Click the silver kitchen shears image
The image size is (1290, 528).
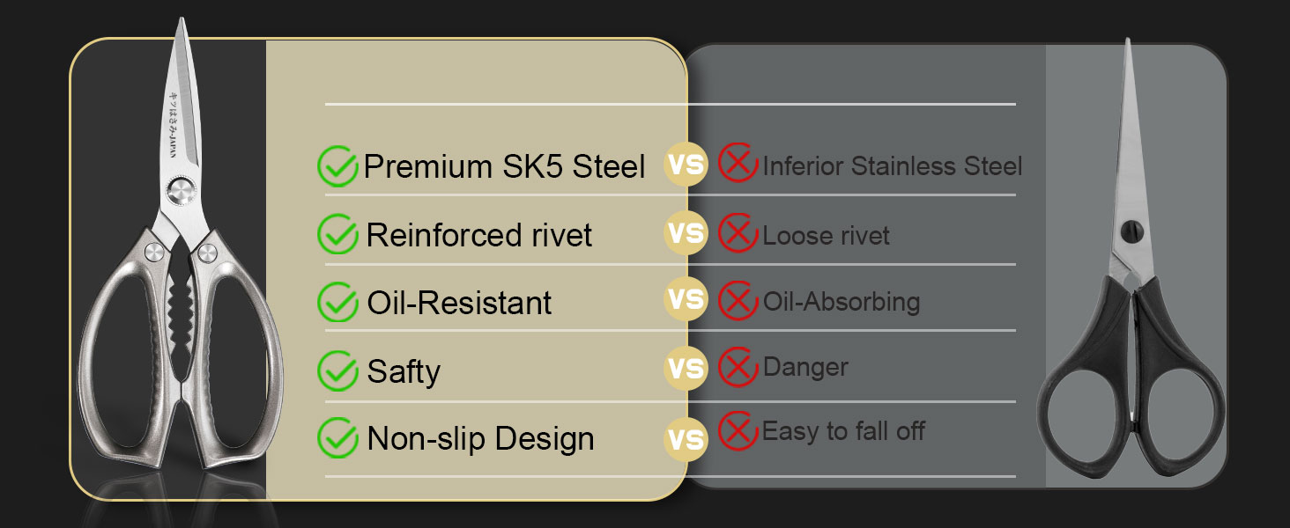coord(180,264)
